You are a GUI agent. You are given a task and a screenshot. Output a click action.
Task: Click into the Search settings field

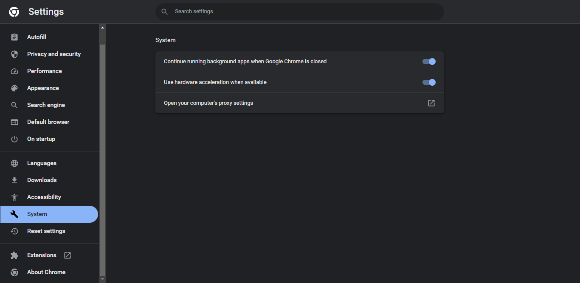point(300,11)
